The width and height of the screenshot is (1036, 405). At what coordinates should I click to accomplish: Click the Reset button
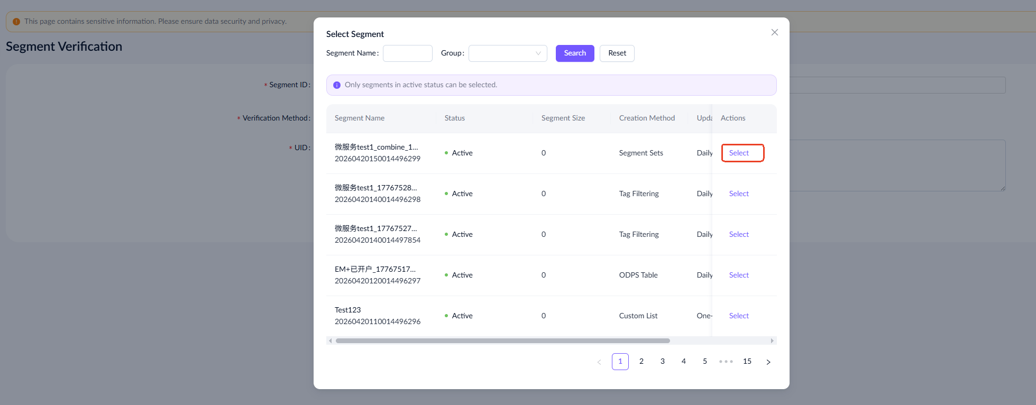tap(617, 53)
